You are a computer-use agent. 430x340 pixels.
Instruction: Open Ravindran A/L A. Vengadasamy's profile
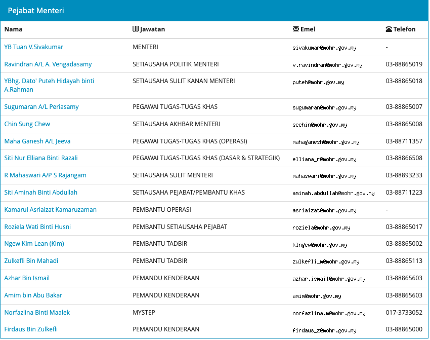point(48,64)
